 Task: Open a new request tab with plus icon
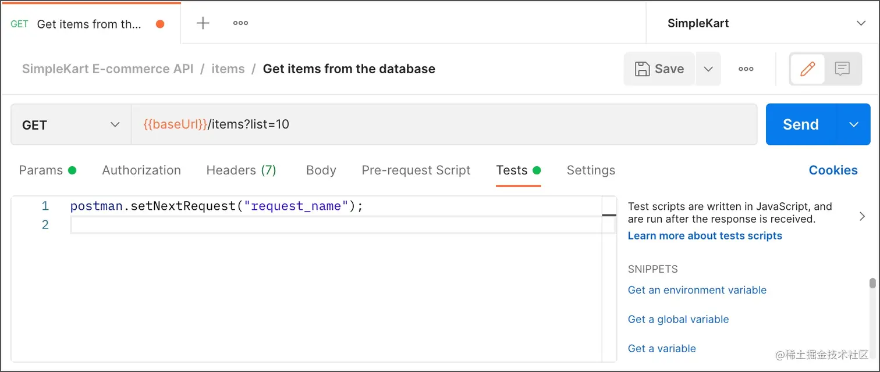[203, 23]
